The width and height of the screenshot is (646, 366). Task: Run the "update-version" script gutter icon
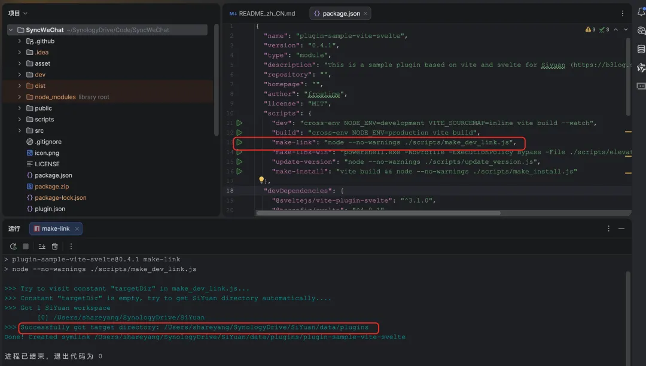[x=239, y=162]
